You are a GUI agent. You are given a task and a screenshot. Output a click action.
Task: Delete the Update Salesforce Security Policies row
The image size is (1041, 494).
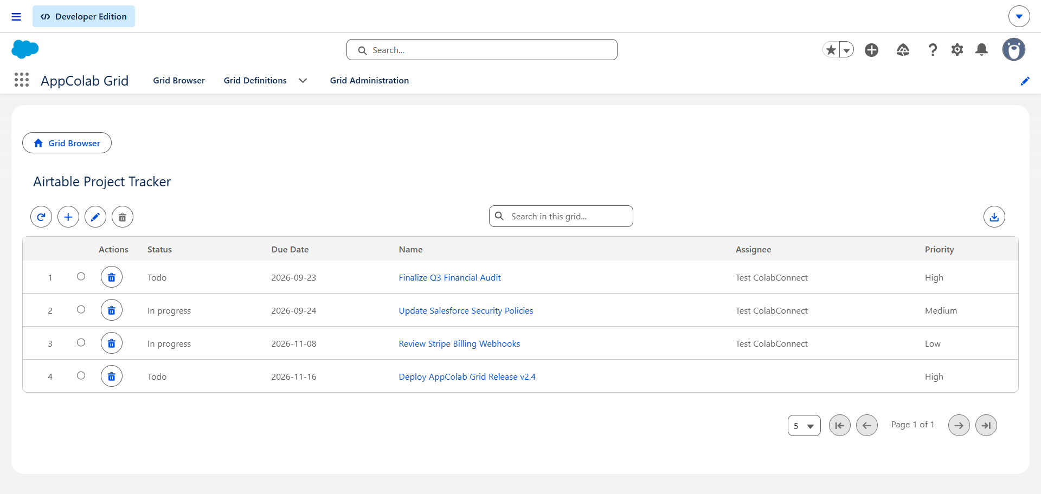[112, 310]
